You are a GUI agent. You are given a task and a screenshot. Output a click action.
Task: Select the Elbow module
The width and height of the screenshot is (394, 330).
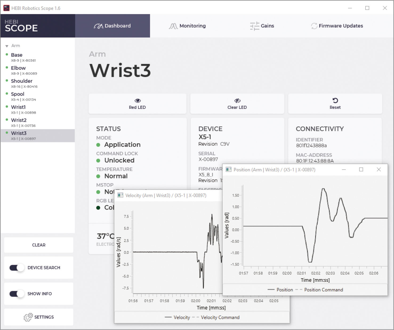tap(38, 70)
